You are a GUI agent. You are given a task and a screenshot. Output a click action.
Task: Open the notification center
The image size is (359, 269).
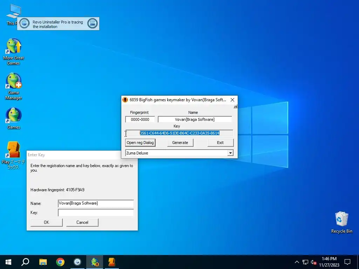click(x=347, y=262)
